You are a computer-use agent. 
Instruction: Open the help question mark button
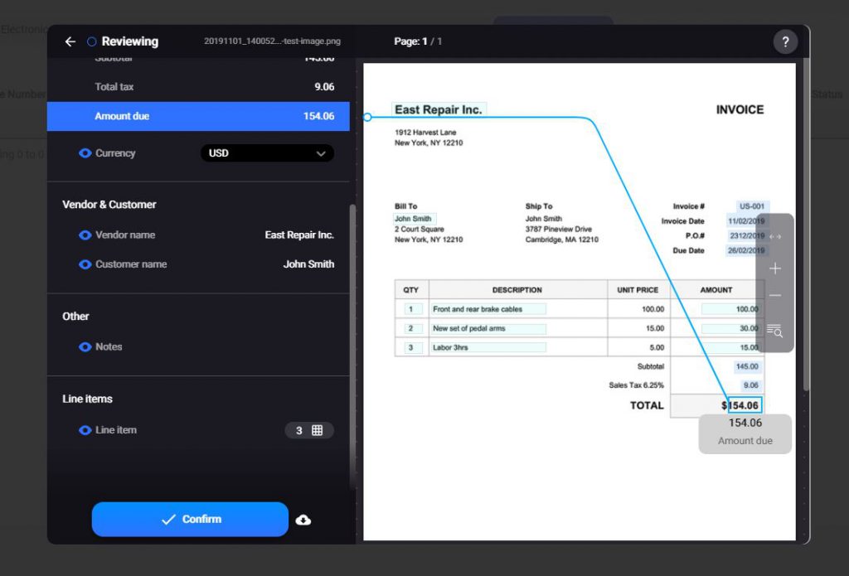click(784, 42)
